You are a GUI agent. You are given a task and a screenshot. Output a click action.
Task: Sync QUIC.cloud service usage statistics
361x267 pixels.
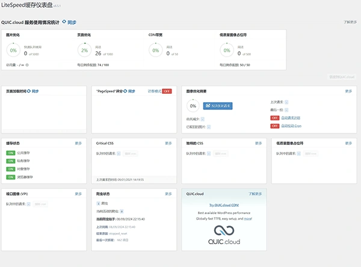(69, 22)
